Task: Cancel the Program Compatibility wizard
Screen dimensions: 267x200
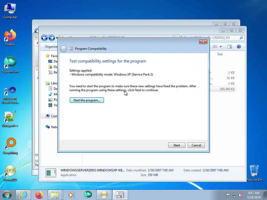Action: (x=196, y=145)
